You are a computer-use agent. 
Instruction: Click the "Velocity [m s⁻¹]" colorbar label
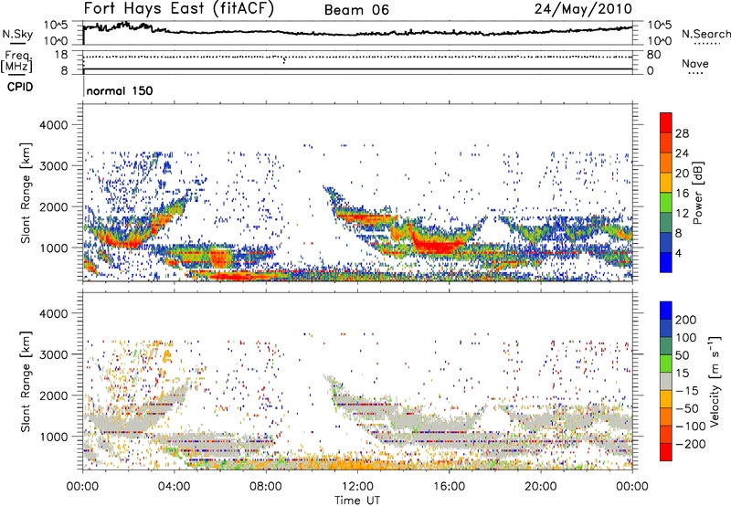pyautogui.click(x=714, y=381)
